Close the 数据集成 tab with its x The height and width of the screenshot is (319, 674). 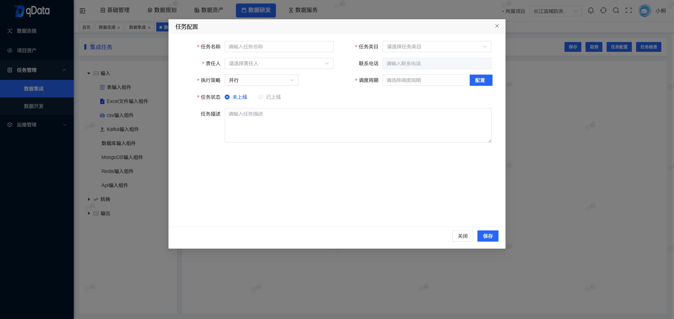[x=149, y=27]
